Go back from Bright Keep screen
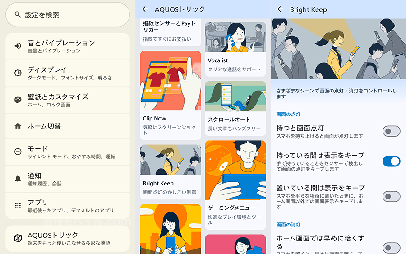 [280, 9]
